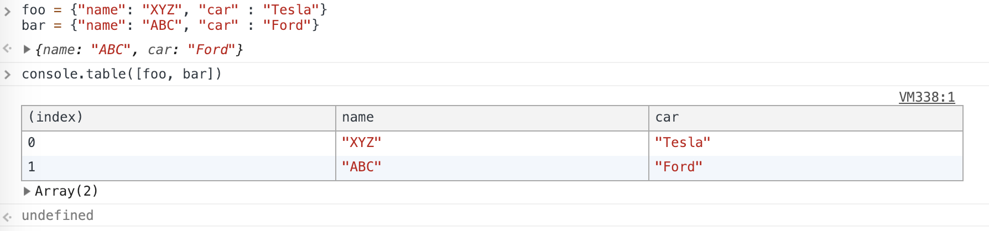
Task: Click the output arrow beside the object result
Action: 7,49
